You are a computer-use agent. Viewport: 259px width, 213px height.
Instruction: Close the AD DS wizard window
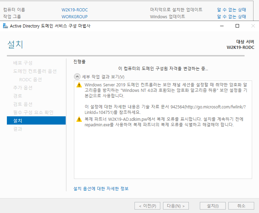coord(253,26)
